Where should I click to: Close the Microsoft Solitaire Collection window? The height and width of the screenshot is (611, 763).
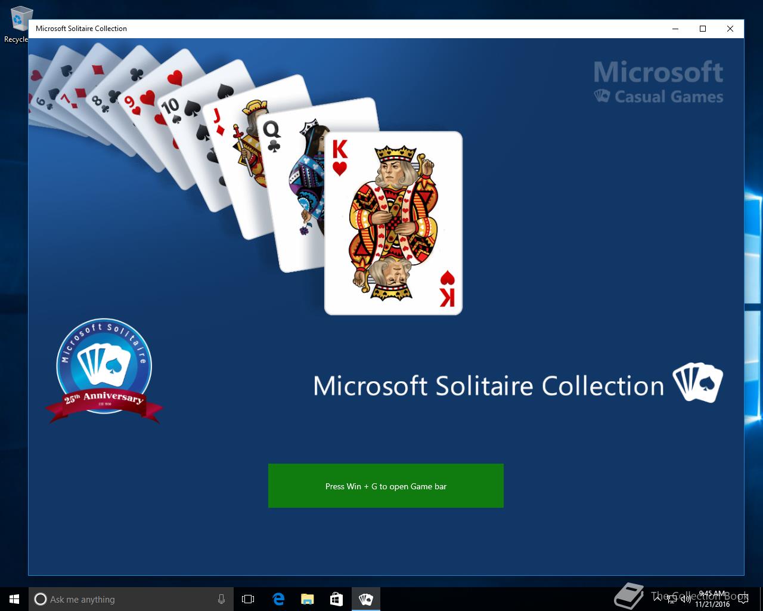730,29
